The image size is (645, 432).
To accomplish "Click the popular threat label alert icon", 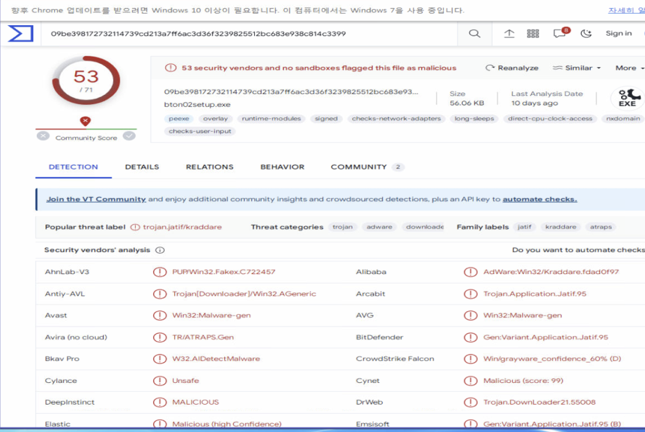I will (135, 227).
